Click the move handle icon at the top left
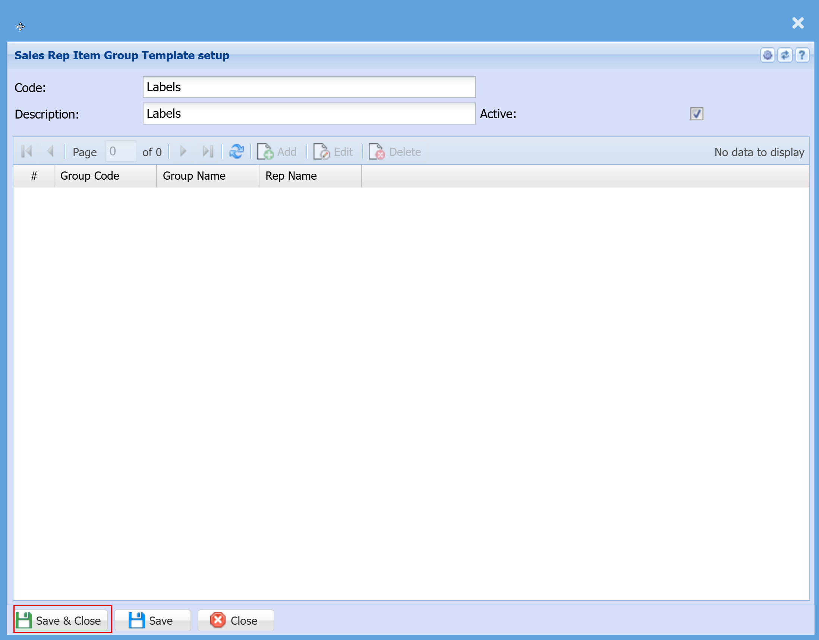The height and width of the screenshot is (640, 819). 20,26
